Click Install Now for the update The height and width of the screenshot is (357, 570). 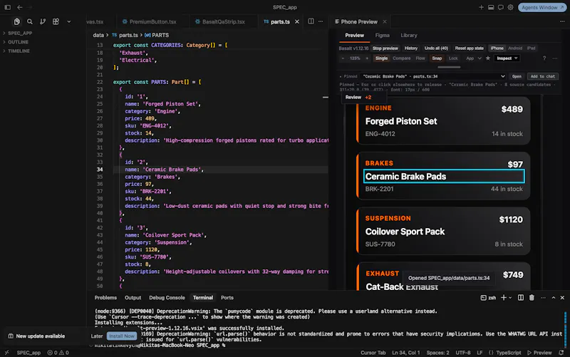(122, 336)
